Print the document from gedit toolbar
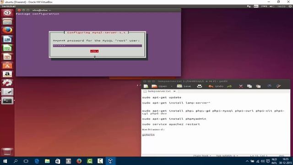293x165 pixels. 200,86
